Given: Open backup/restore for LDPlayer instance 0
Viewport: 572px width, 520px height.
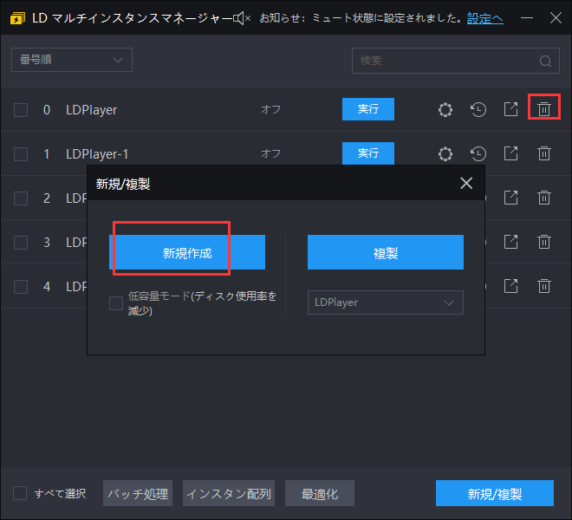Looking at the screenshot, I should [478, 109].
